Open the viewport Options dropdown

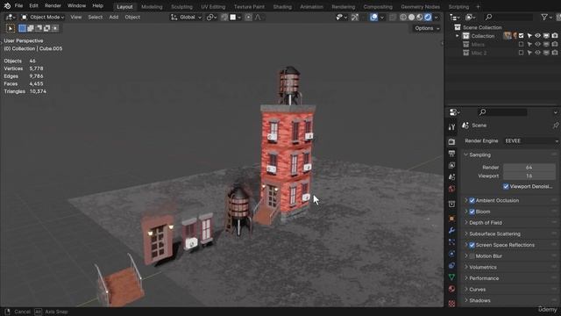pos(427,28)
